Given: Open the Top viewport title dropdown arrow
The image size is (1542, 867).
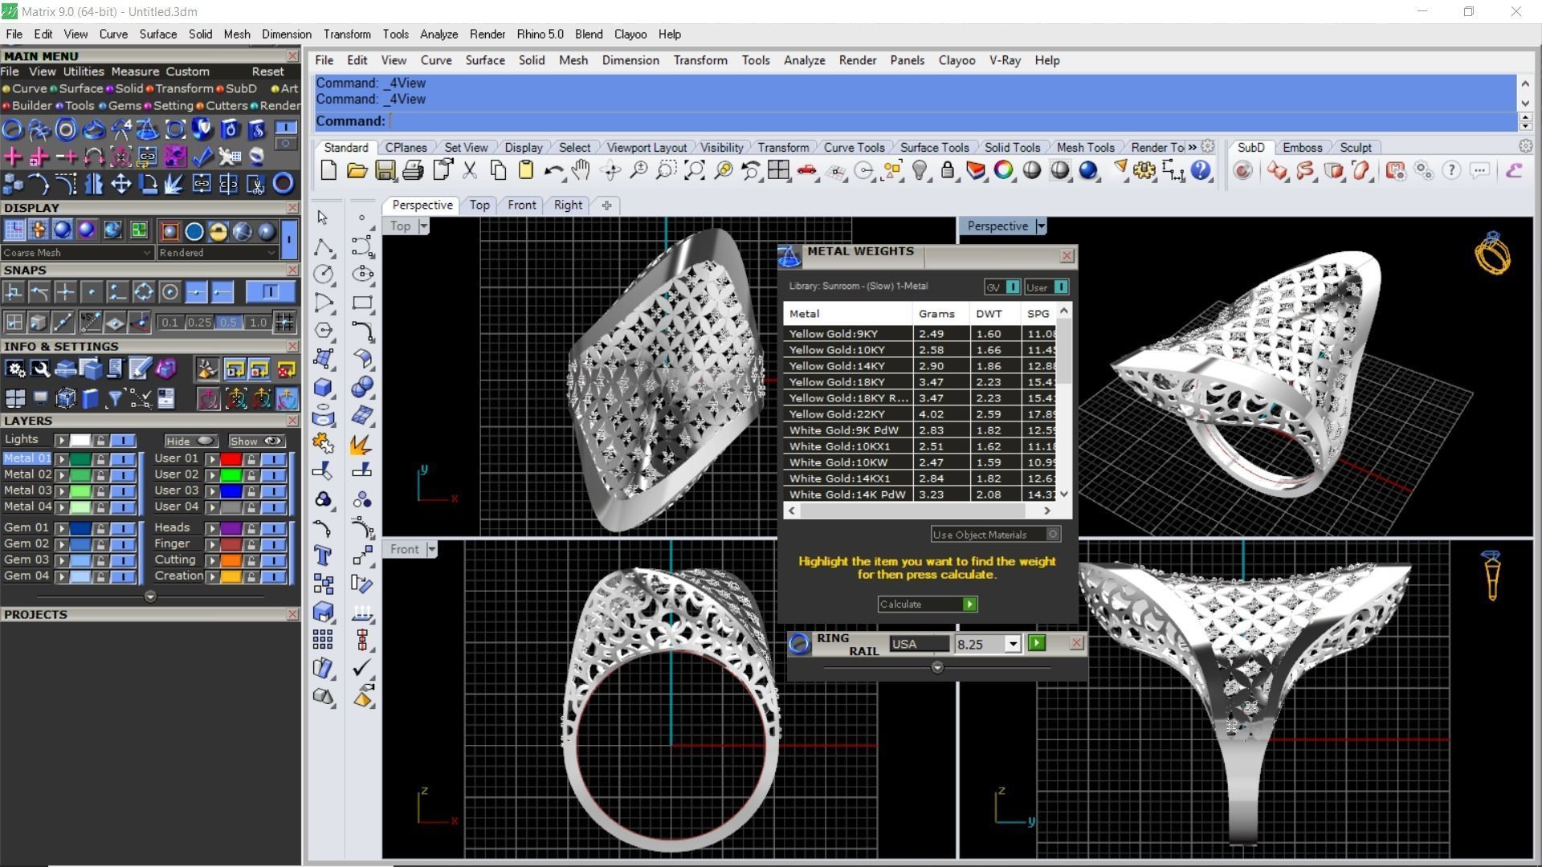Looking at the screenshot, I should pyautogui.click(x=423, y=226).
